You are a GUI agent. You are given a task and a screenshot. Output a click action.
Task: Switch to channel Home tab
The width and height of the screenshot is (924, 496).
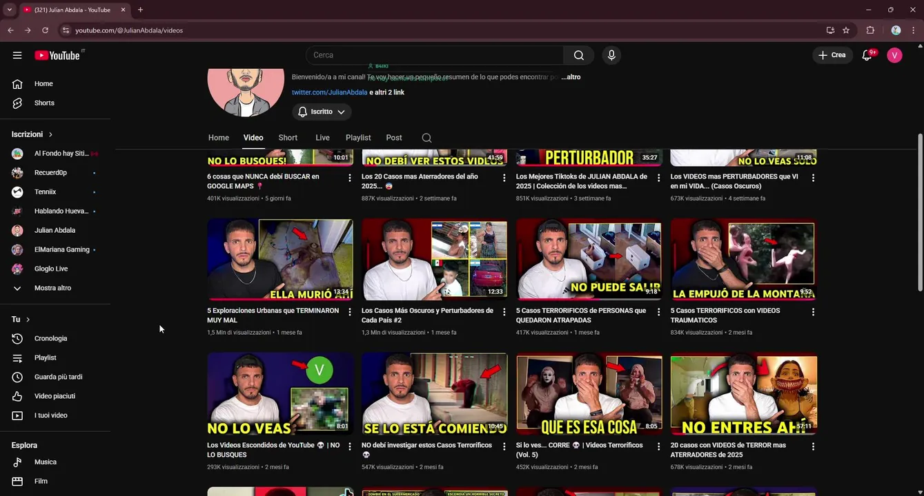(x=219, y=138)
